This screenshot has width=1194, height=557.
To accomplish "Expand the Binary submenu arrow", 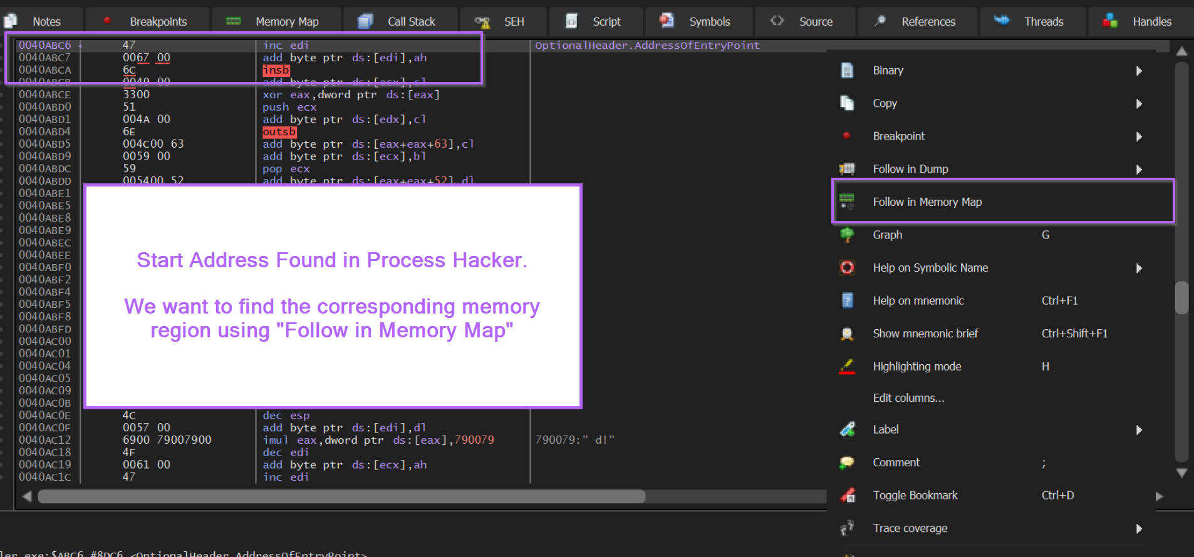I will (x=1139, y=71).
